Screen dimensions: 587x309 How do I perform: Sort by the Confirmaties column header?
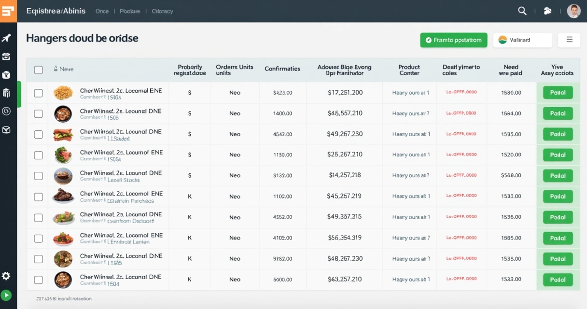point(282,69)
